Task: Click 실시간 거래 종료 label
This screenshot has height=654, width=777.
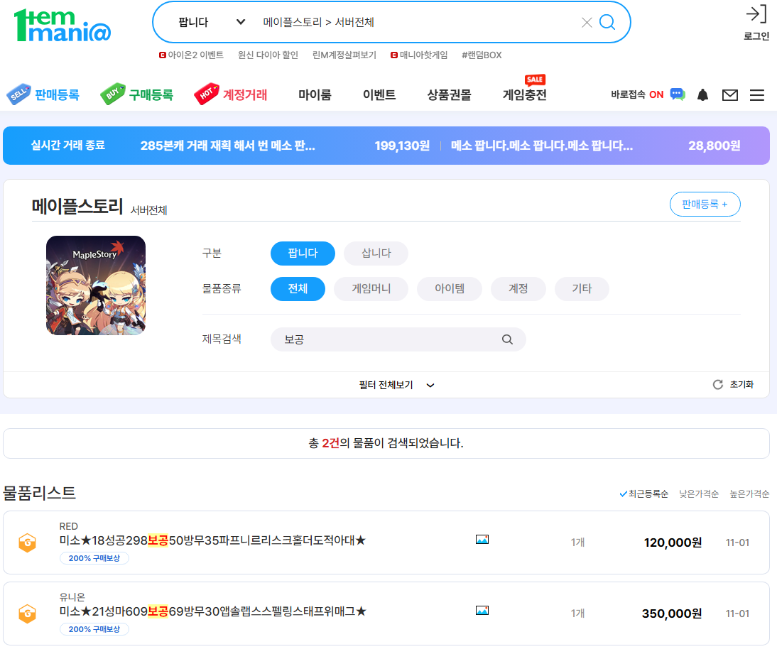Action: pyautogui.click(x=68, y=145)
